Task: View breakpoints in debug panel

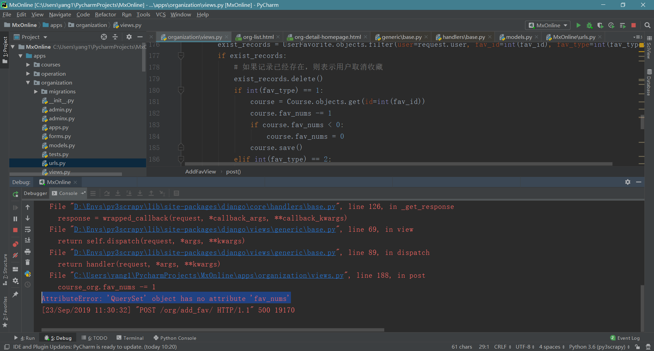Action: 15,244
